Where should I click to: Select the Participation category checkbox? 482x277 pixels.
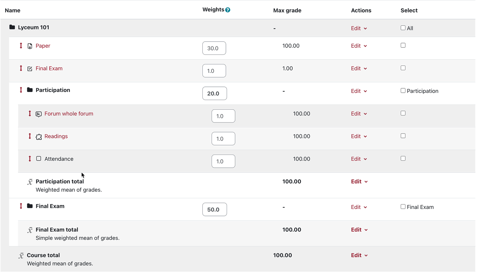[403, 91]
